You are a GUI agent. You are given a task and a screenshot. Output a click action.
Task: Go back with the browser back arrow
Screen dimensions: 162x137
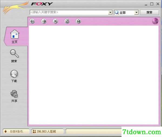click(32, 21)
